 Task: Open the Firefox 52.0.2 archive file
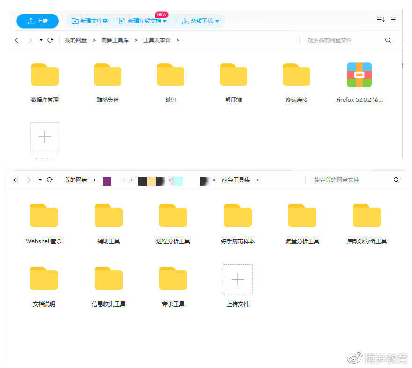[x=359, y=75]
